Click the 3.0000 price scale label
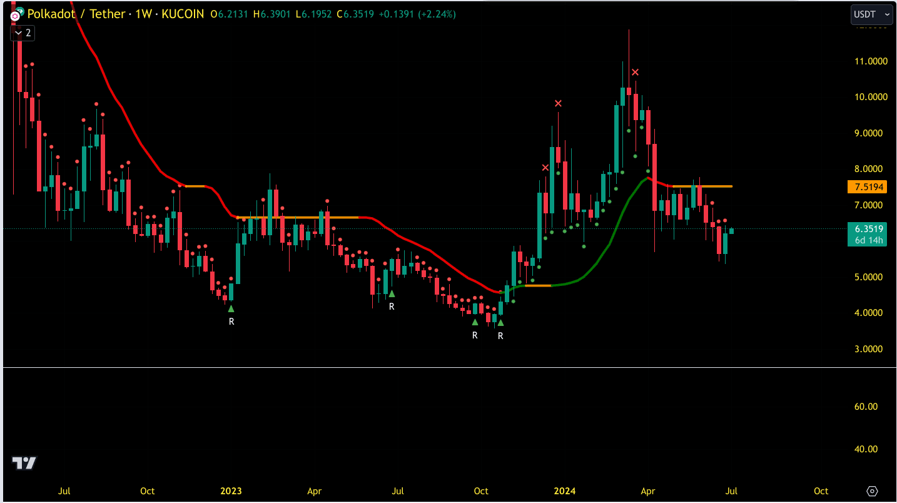The height and width of the screenshot is (503, 897). point(867,349)
